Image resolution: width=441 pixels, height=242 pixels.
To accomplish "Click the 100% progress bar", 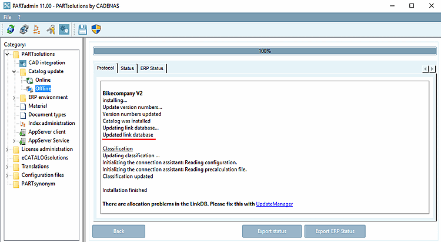I will coord(265,51).
